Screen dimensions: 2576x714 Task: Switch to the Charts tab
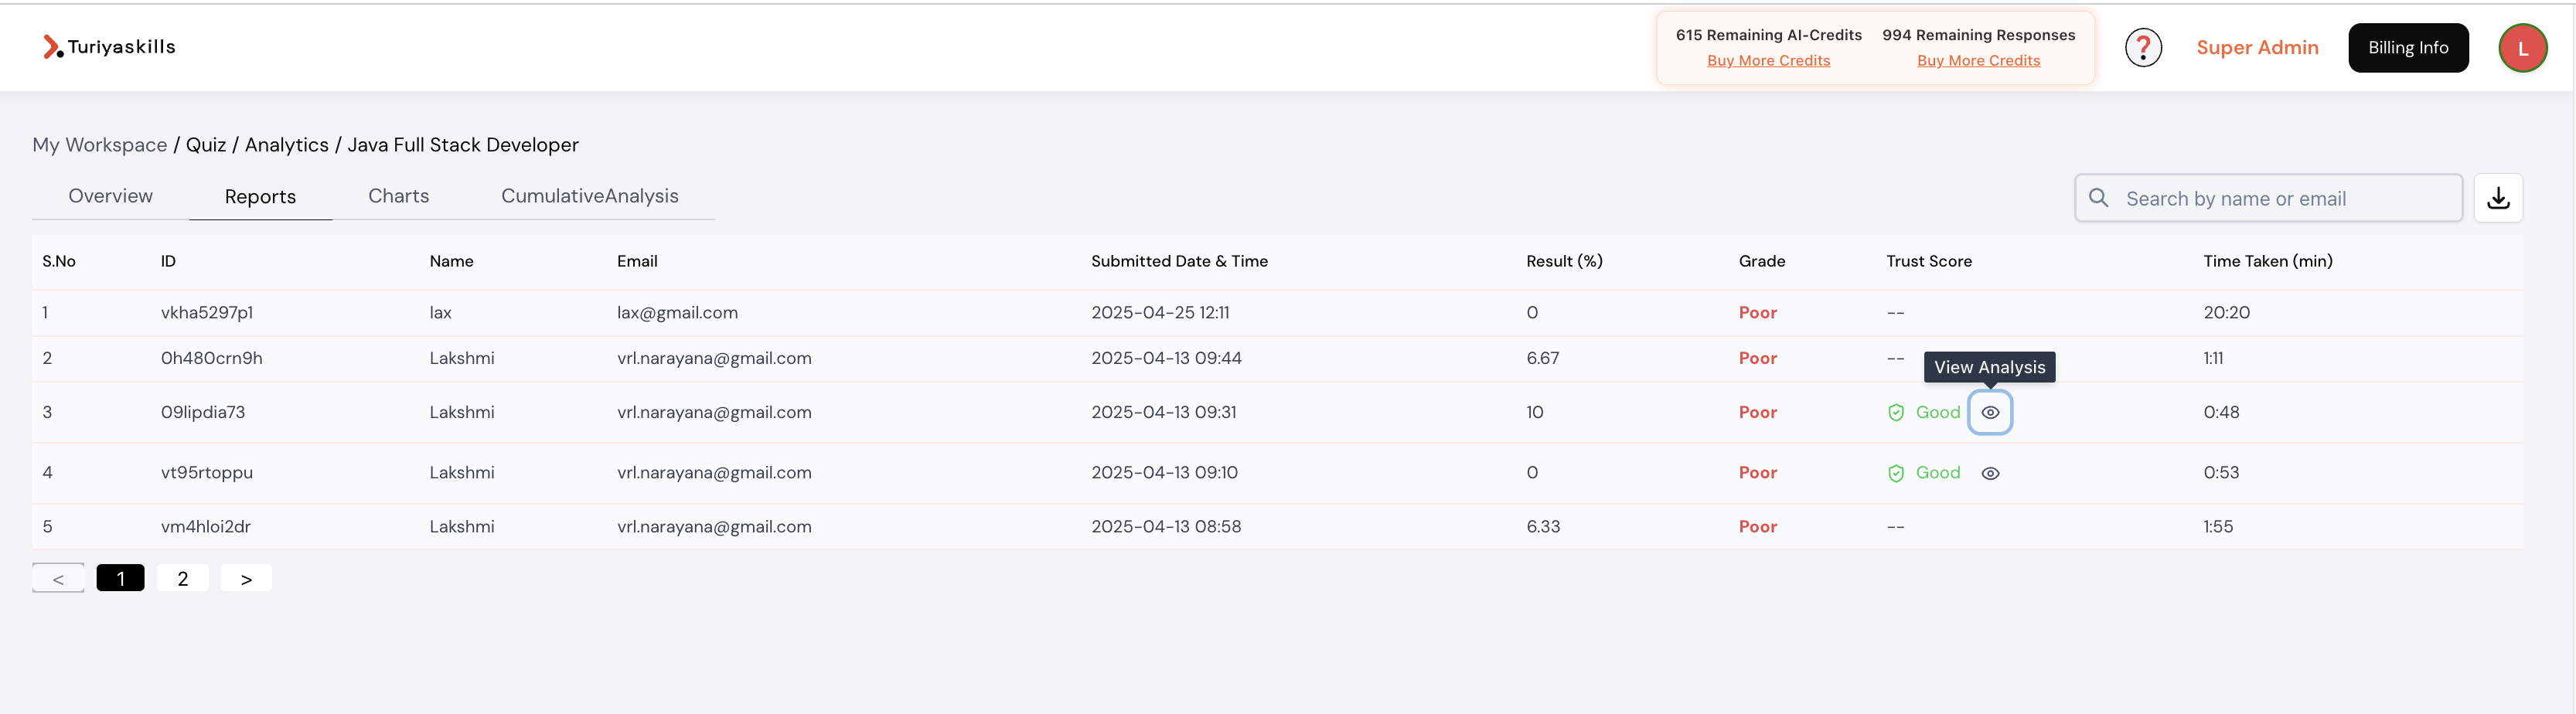click(x=398, y=195)
